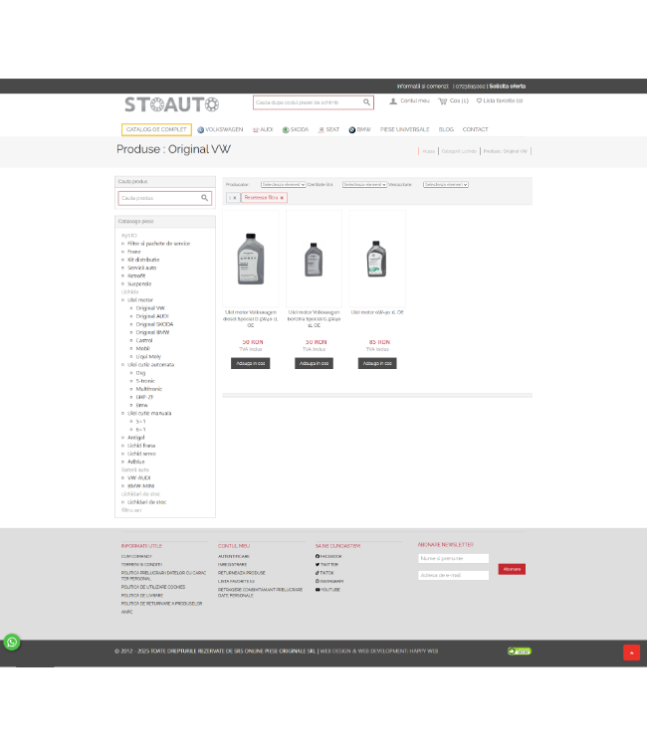The width and height of the screenshot is (647, 746).
Task: Open the WhatsApp chat bubble
Action: 12,643
